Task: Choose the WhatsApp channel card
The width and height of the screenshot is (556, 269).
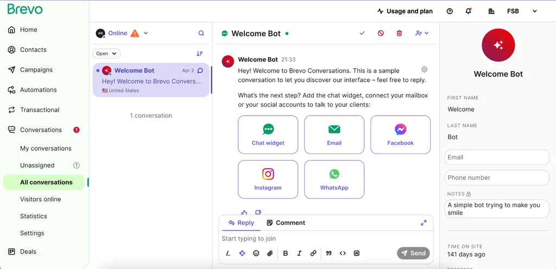Action: coord(334,179)
